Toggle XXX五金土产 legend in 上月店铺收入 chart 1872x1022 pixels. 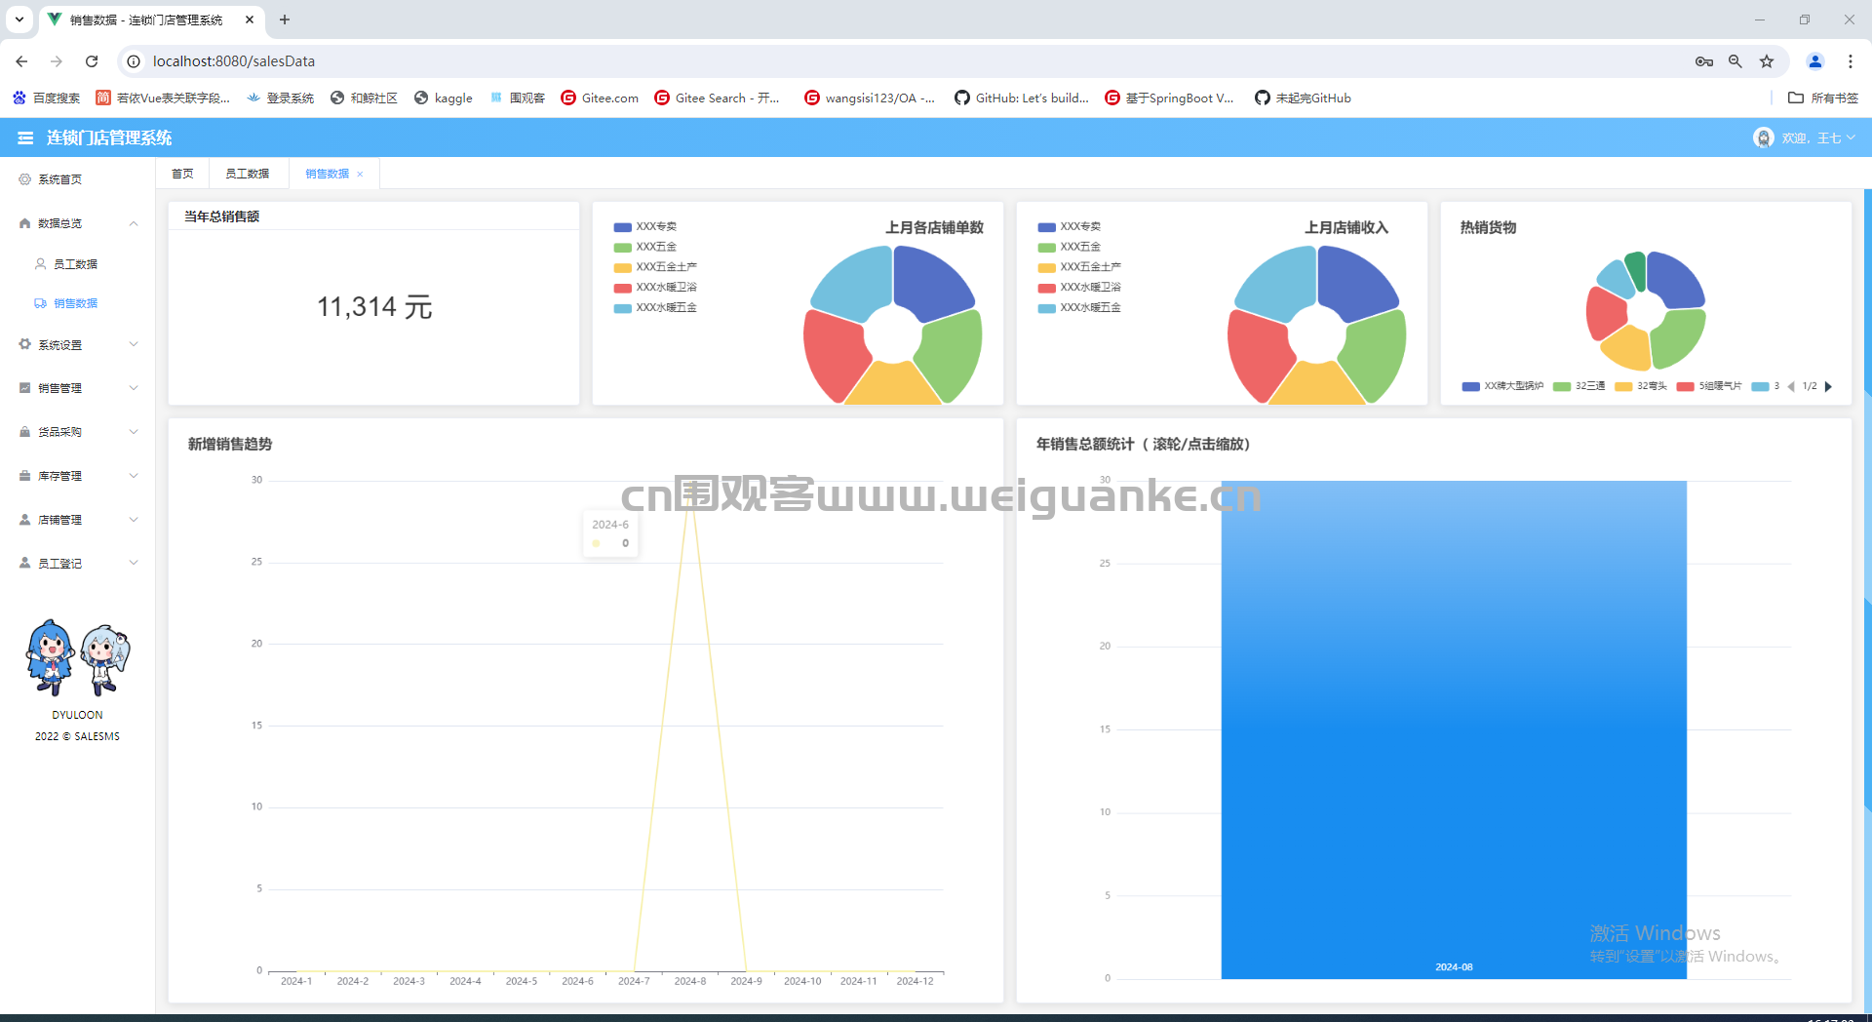click(x=1079, y=267)
